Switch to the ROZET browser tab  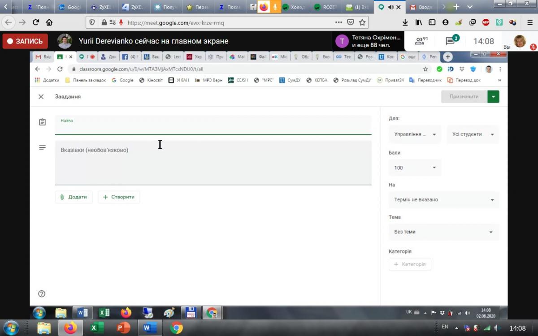326,7
